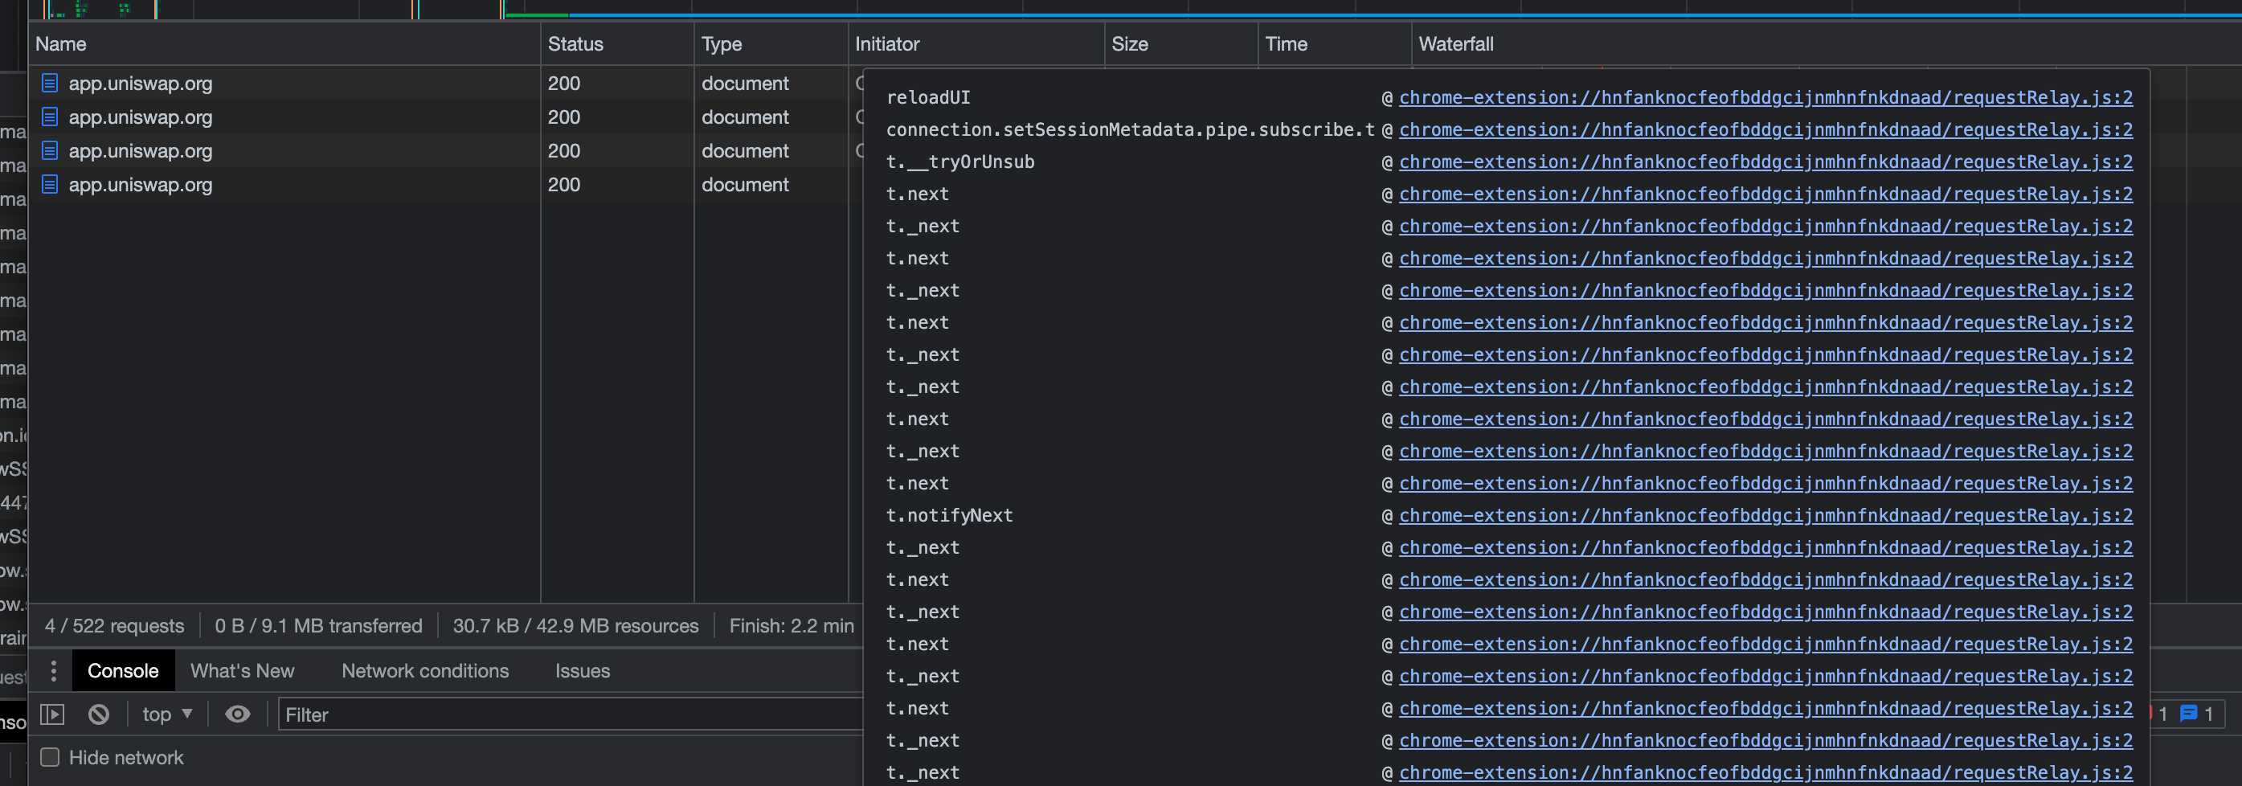This screenshot has width=2242, height=786.
Task: Sort requests by the Name column header
Action: (x=61, y=43)
